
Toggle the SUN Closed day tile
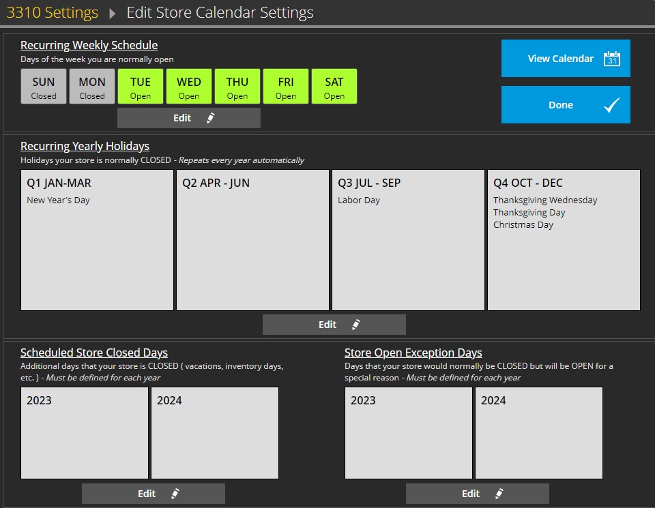[x=44, y=87]
